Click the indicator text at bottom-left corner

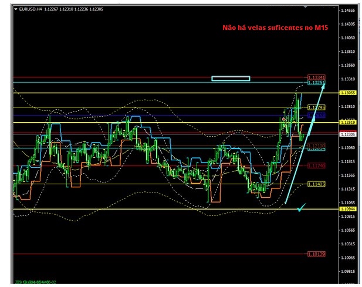36,283
